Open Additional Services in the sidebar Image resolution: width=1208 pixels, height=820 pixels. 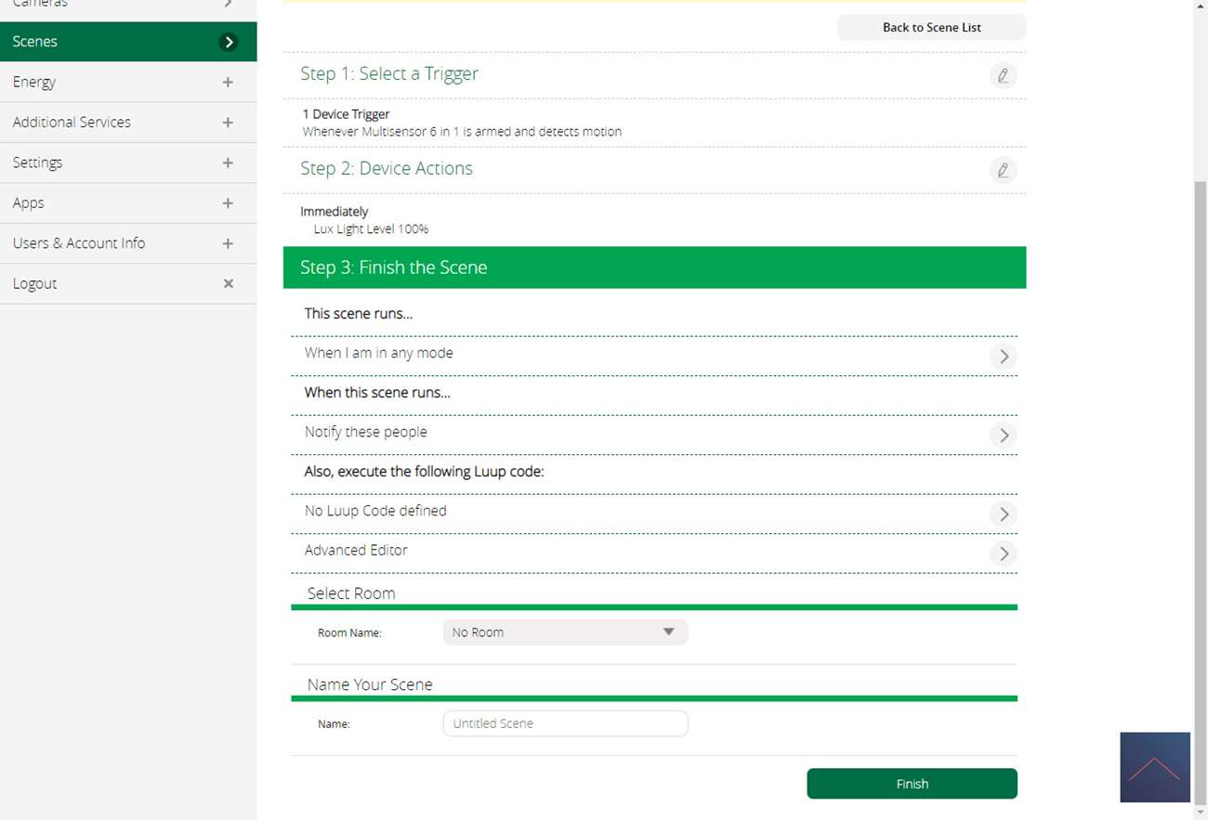(72, 122)
